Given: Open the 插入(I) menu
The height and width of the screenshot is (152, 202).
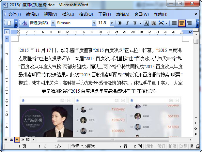Looking at the screenshot, I should (x=68, y=14).
